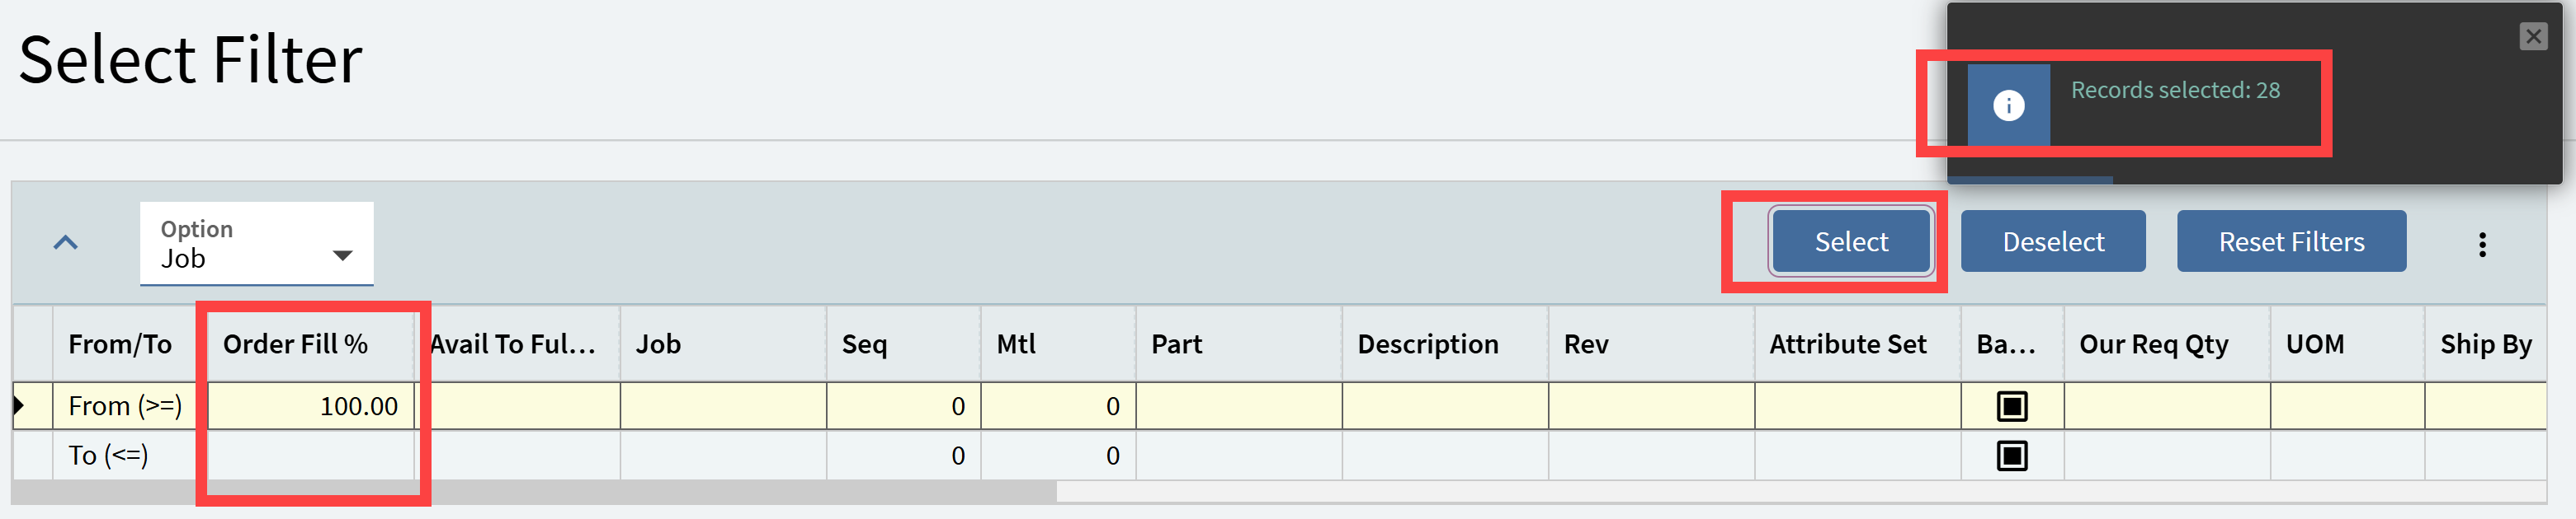Collapse the filter panel with chevron
Viewport: 2576px width, 519px height.
66,242
